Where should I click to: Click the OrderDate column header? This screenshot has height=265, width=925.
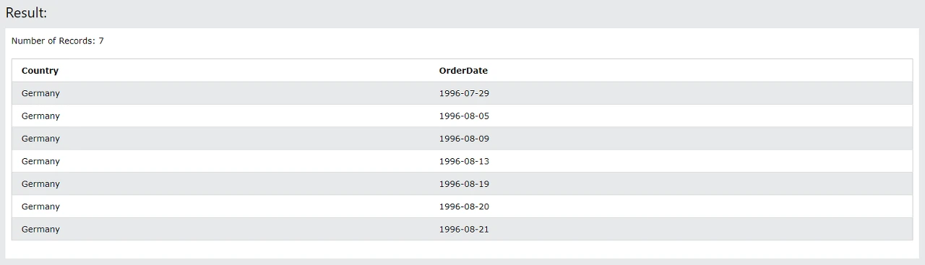click(x=463, y=71)
